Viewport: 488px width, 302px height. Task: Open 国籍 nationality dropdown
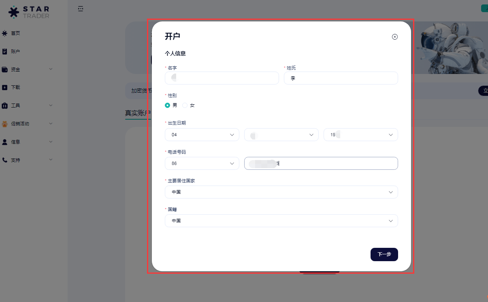pos(281,221)
